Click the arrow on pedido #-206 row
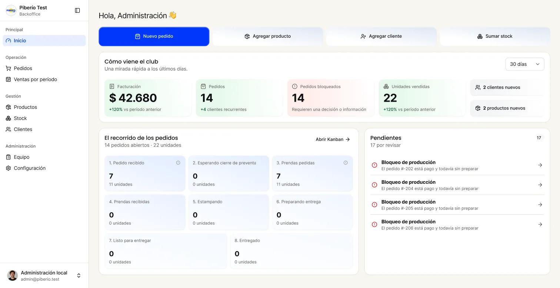This screenshot has width=560, height=288. pyautogui.click(x=540, y=224)
